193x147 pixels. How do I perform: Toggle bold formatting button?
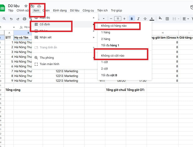[132, 19]
